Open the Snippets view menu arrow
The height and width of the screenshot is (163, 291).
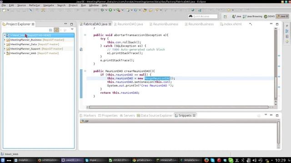[266, 115]
